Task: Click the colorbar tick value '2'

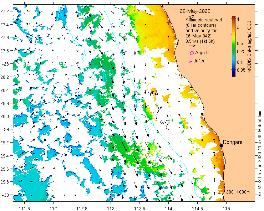Action: point(238,27)
